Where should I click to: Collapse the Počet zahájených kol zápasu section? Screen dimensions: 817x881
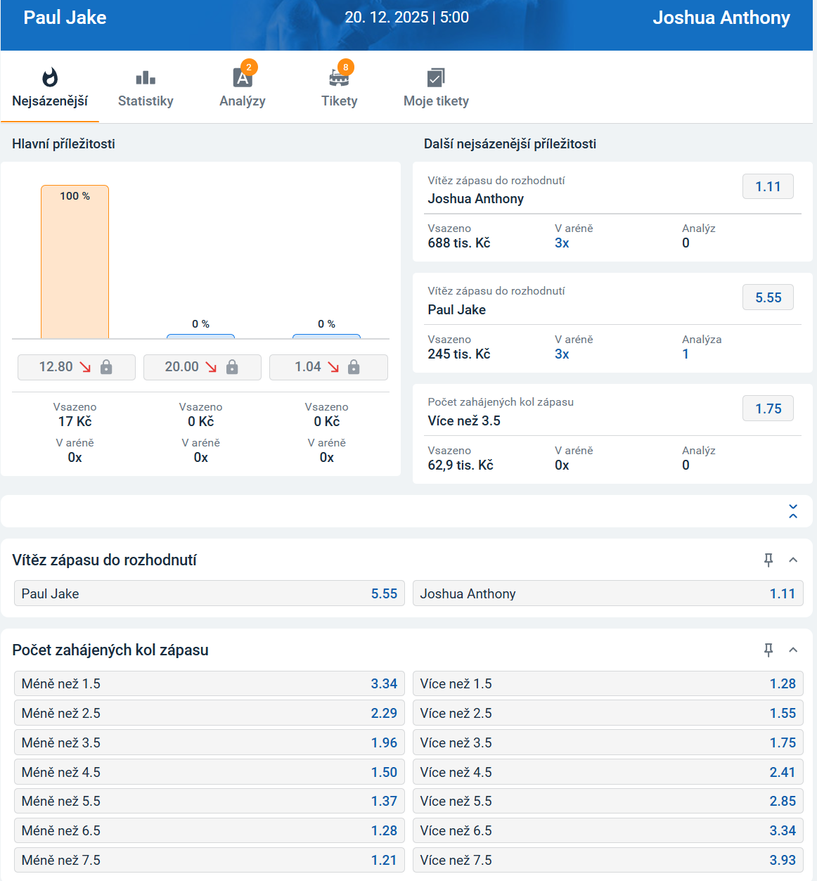click(x=793, y=650)
